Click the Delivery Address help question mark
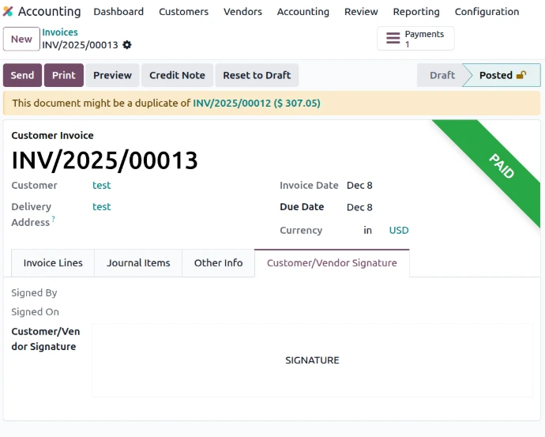The height and width of the screenshot is (437, 545). pos(54,220)
